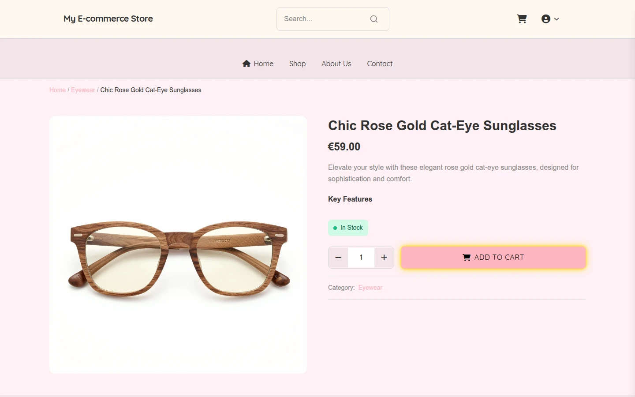
Task: Focus the Search input field
Action: point(333,19)
